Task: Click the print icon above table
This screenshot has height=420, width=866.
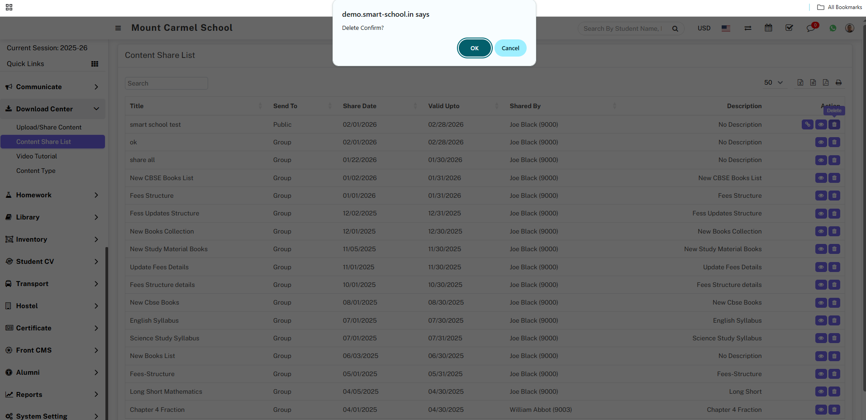Action: click(x=838, y=82)
